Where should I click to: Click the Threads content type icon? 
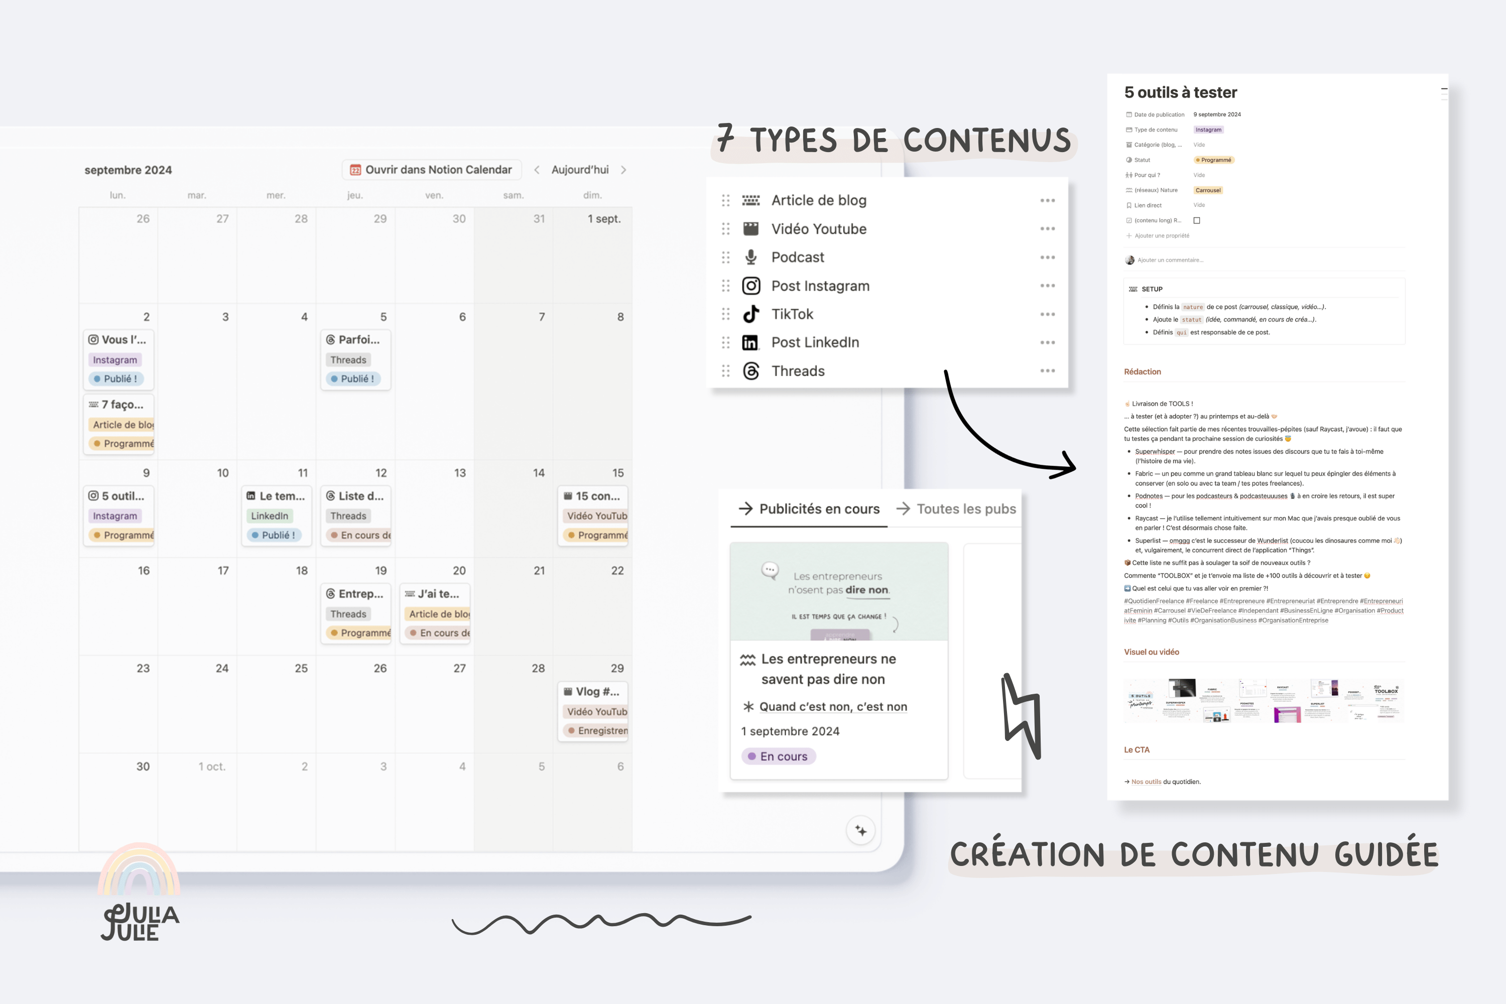pos(751,370)
